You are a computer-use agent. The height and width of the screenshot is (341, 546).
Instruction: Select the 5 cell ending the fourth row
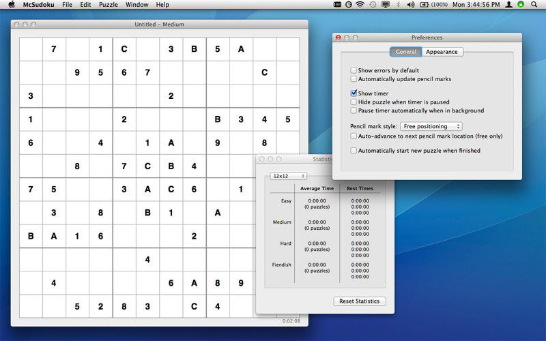[288, 119]
